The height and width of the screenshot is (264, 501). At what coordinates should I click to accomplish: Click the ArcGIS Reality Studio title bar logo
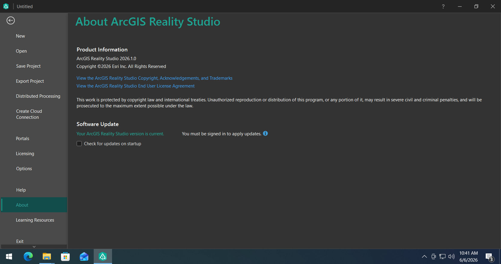(6, 6)
